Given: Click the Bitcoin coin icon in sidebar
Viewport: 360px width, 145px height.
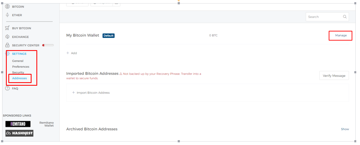Looking at the screenshot, I should point(7,6).
